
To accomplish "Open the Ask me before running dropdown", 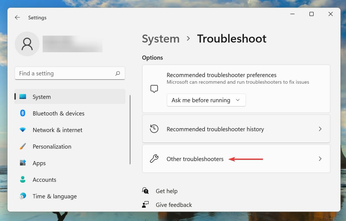I will pyautogui.click(x=206, y=100).
